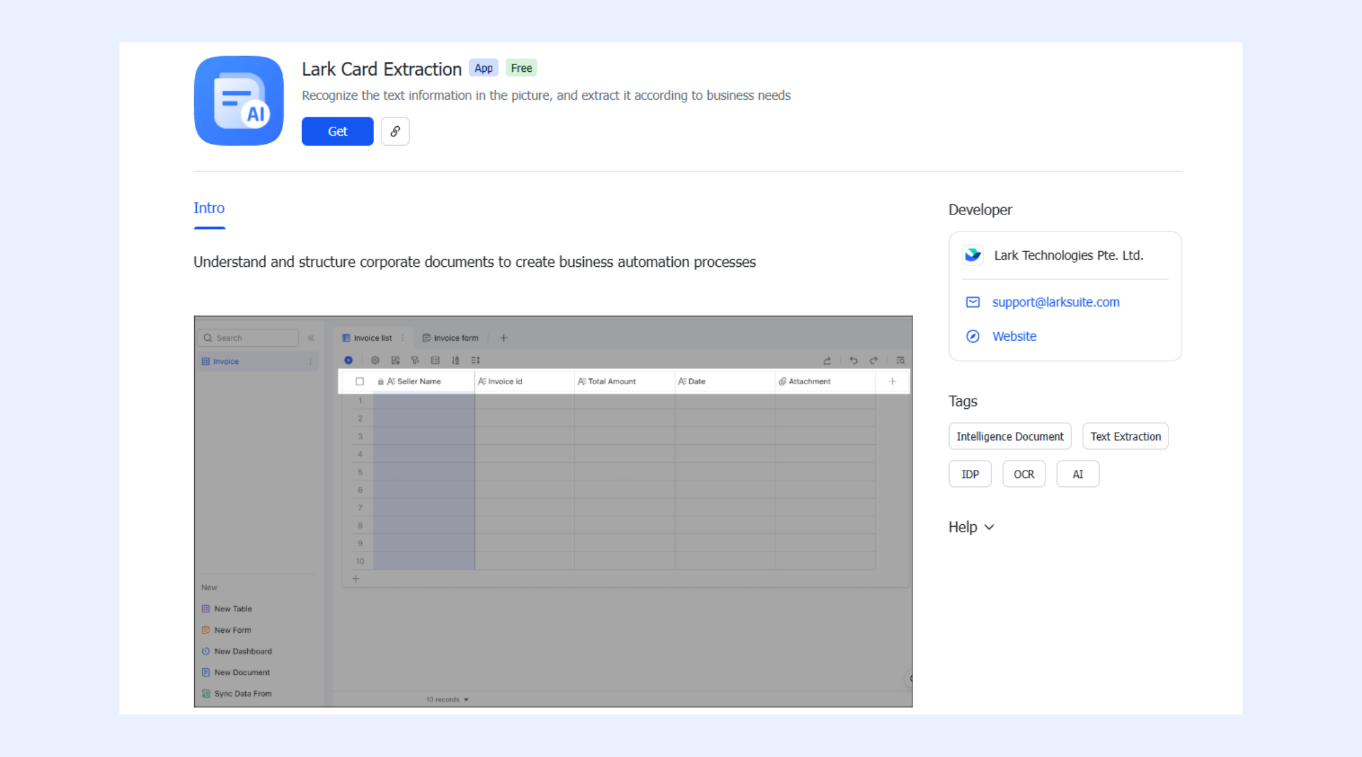
Task: Open the field configuration toolbar icon
Action: click(395, 360)
